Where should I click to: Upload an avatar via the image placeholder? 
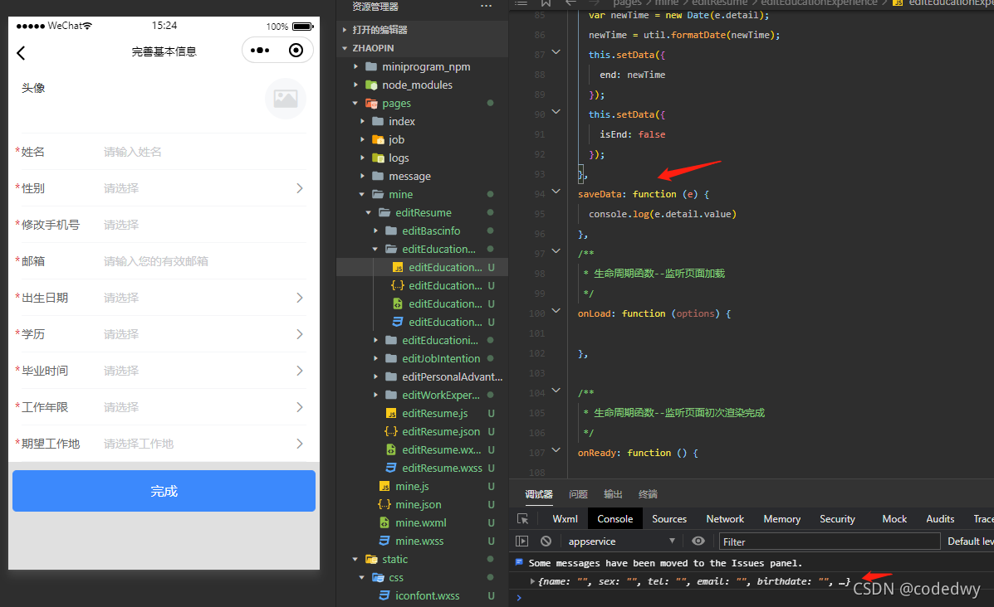(286, 98)
